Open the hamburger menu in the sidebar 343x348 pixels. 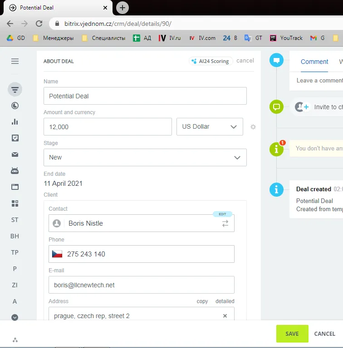[15, 61]
